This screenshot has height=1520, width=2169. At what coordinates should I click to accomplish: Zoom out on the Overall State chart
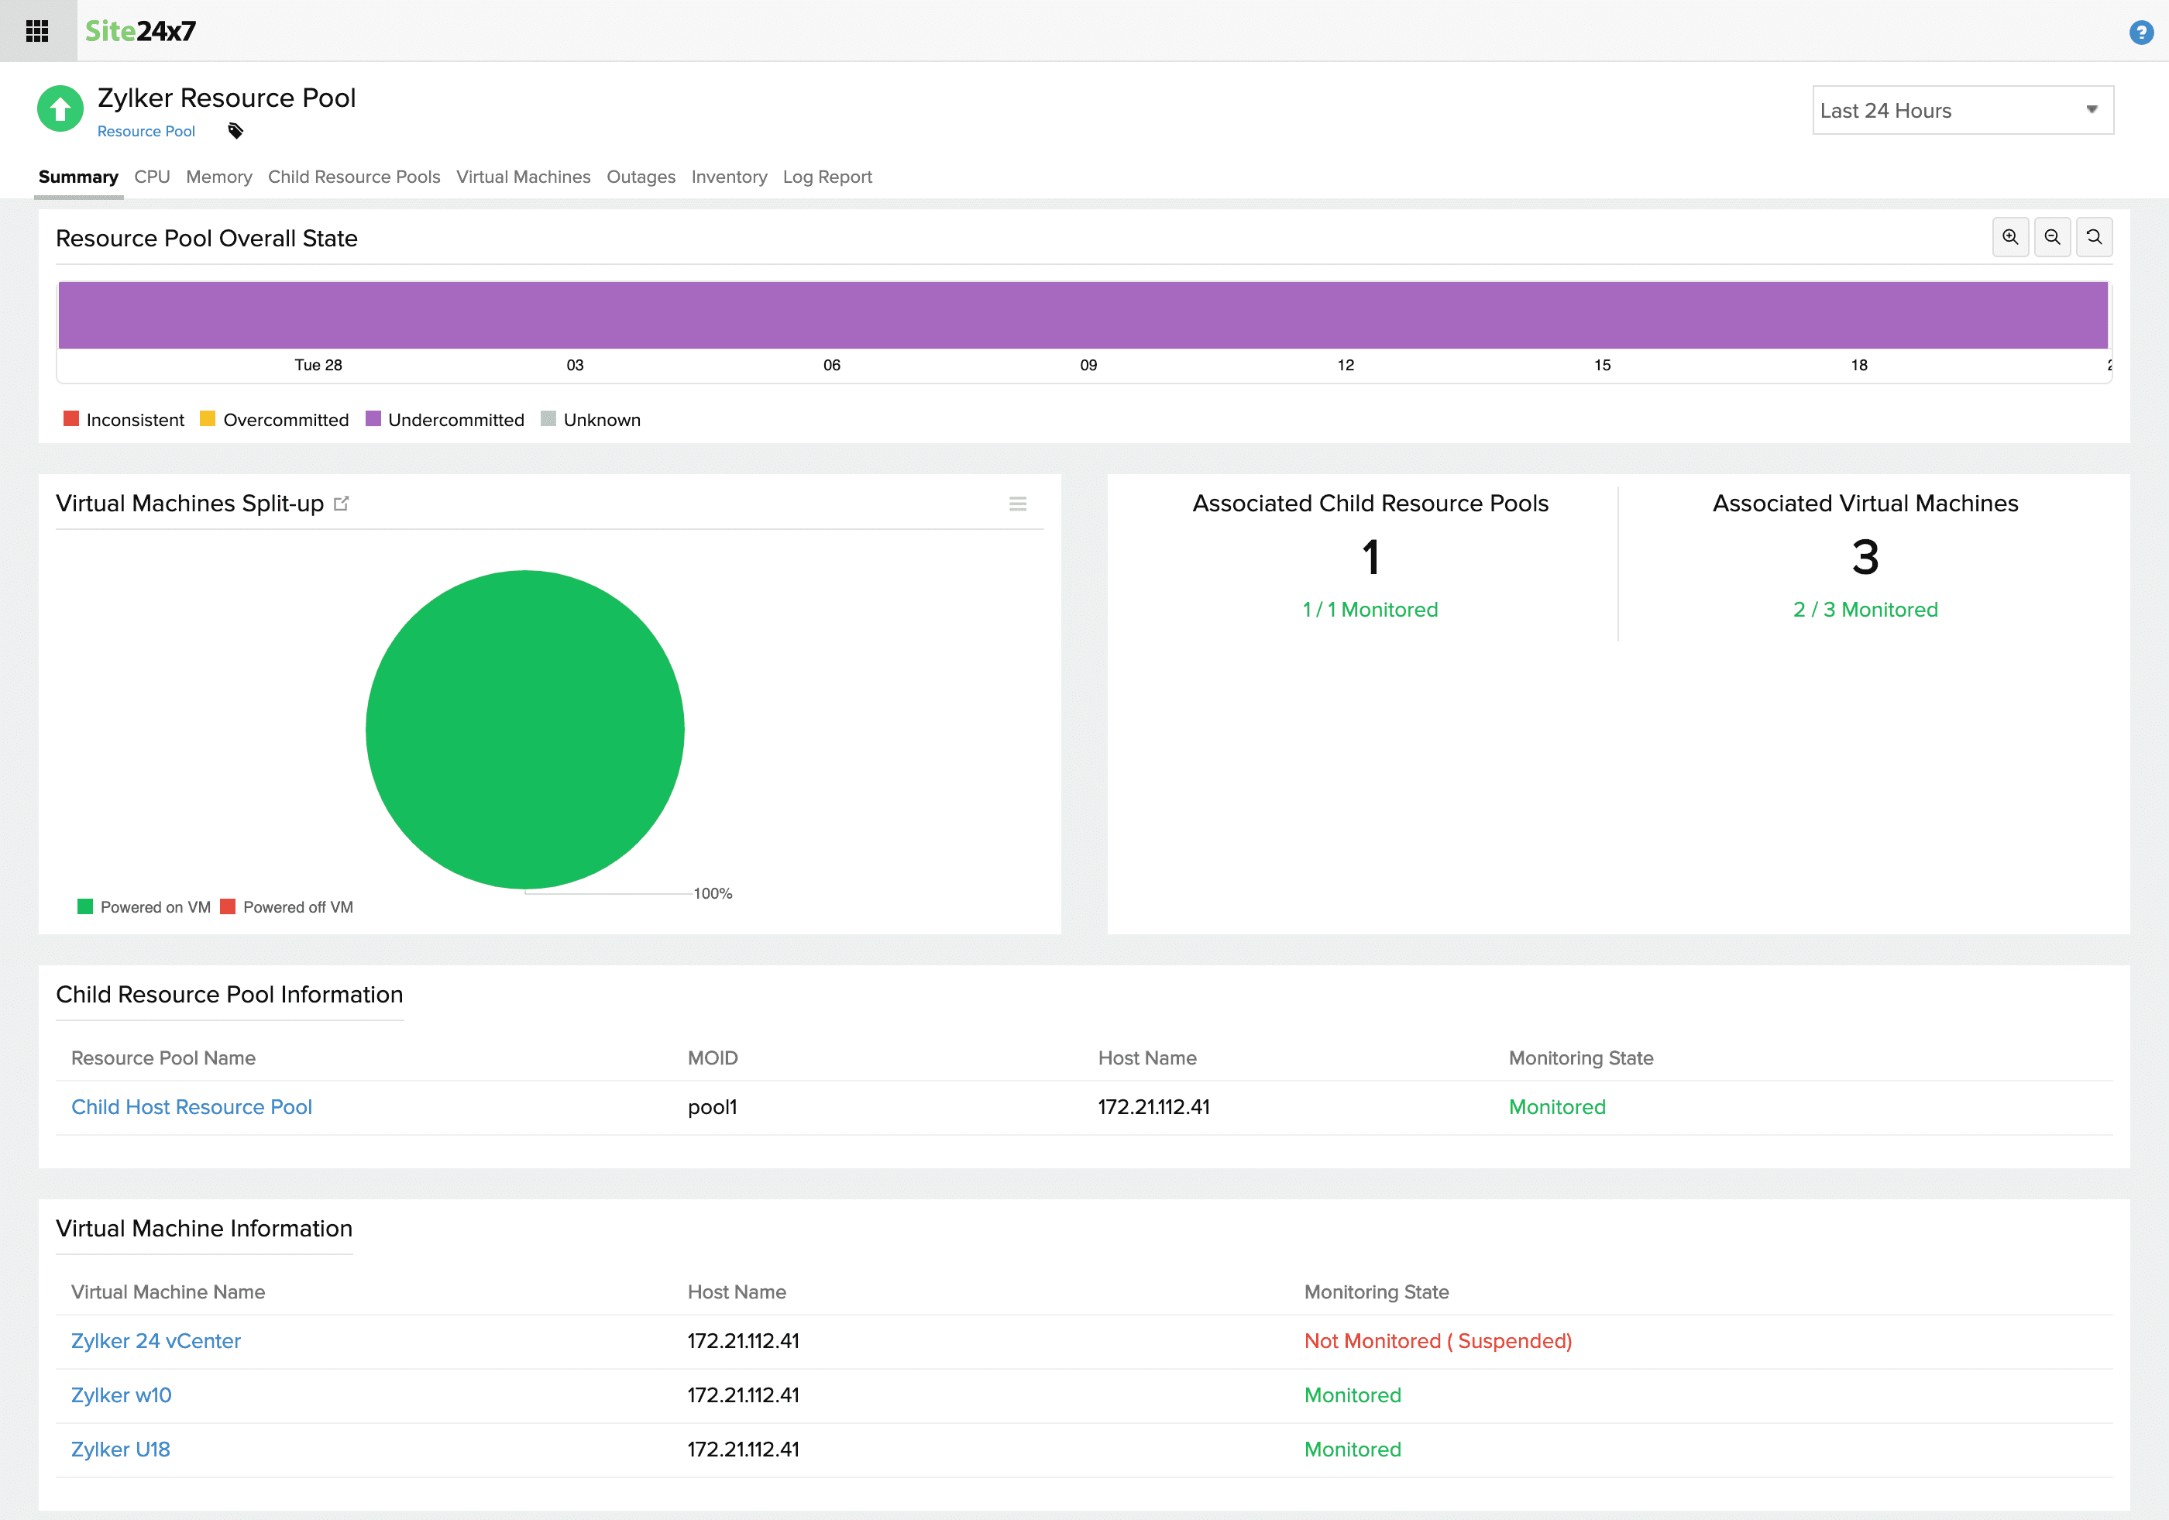2053,237
